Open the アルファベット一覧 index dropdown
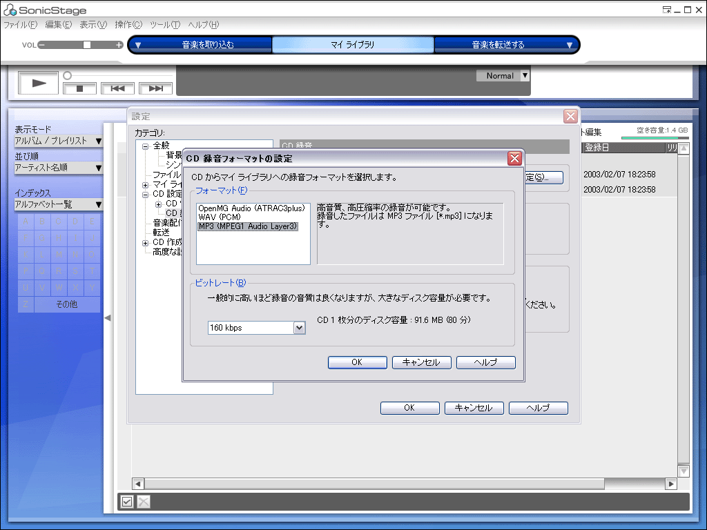This screenshot has width=707, height=530. click(x=59, y=204)
